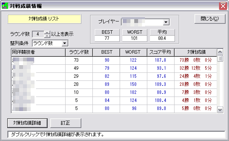Click record 73勝 0敗 0分
The image size is (229, 141).
pos(196,60)
